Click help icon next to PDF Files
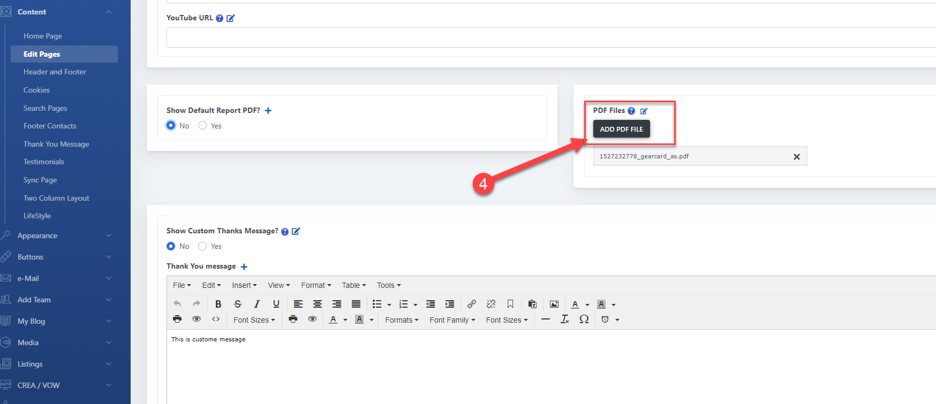Viewport: 936px width, 404px height. click(x=631, y=111)
